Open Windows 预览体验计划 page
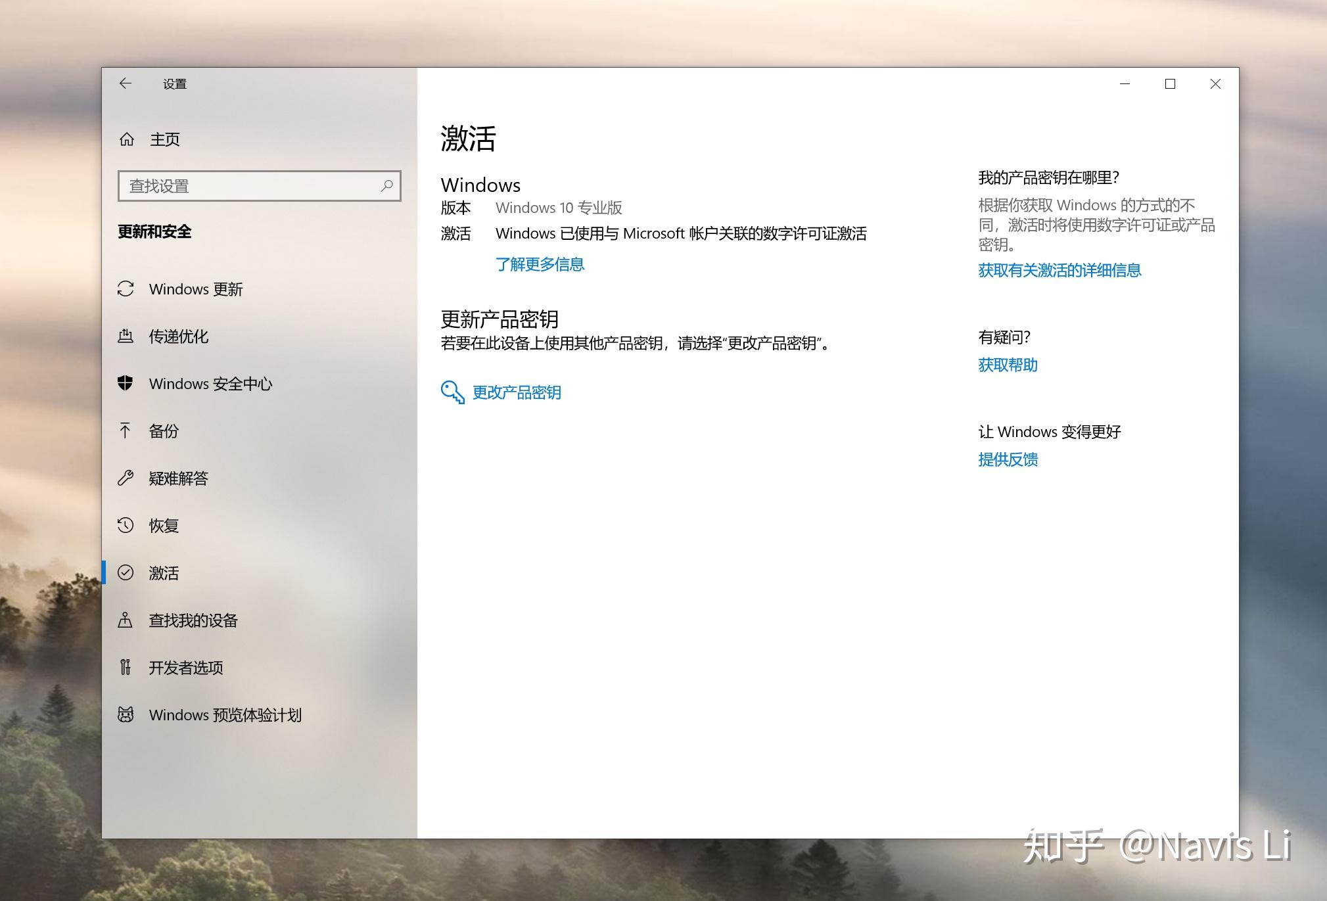1327x901 pixels. point(260,715)
